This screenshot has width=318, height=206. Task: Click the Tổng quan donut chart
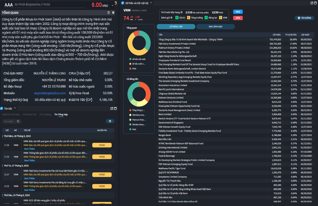click(139, 43)
